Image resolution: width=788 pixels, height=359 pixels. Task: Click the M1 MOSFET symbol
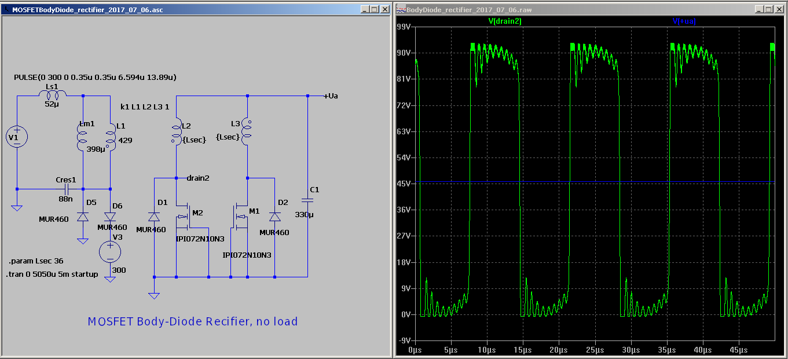click(x=239, y=215)
